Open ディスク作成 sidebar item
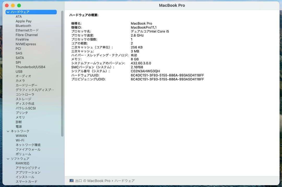This screenshot has height=187, width=282. [x=25, y=104]
